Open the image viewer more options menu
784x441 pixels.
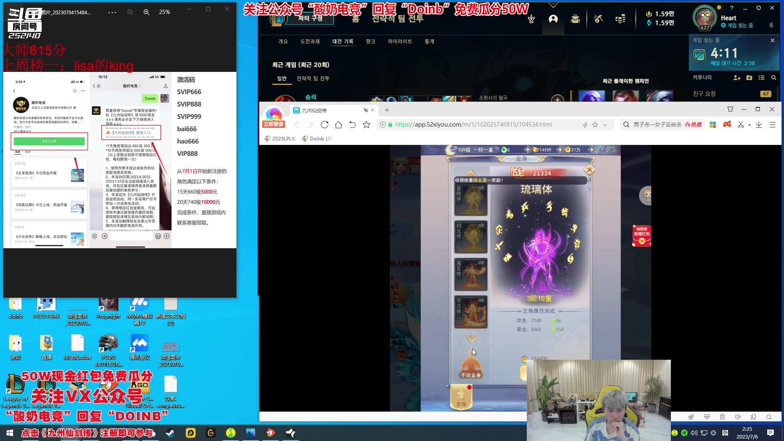point(112,12)
